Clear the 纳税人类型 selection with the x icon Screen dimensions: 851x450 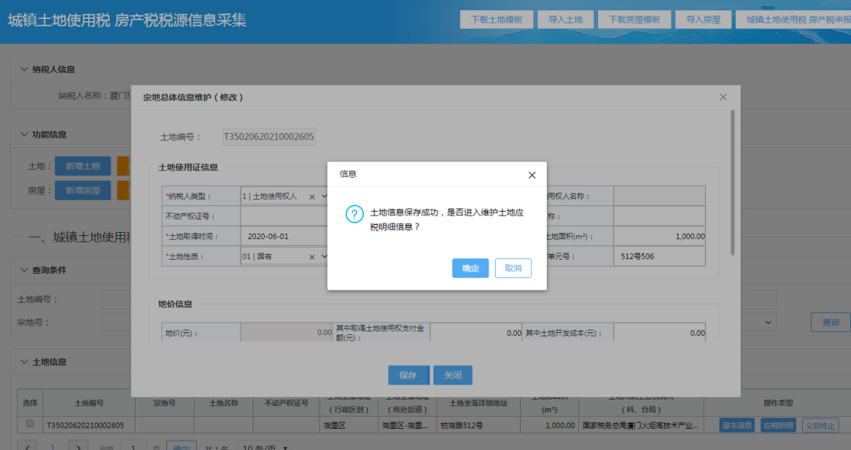312,197
